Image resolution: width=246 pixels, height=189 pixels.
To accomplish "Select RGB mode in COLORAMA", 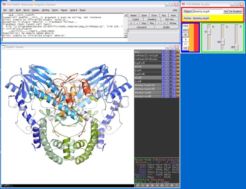I will point(185,26).
